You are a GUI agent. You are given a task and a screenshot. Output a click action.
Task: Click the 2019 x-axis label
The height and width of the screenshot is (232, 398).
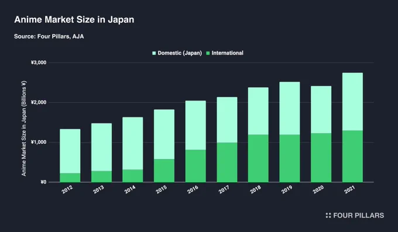pyautogui.click(x=287, y=189)
